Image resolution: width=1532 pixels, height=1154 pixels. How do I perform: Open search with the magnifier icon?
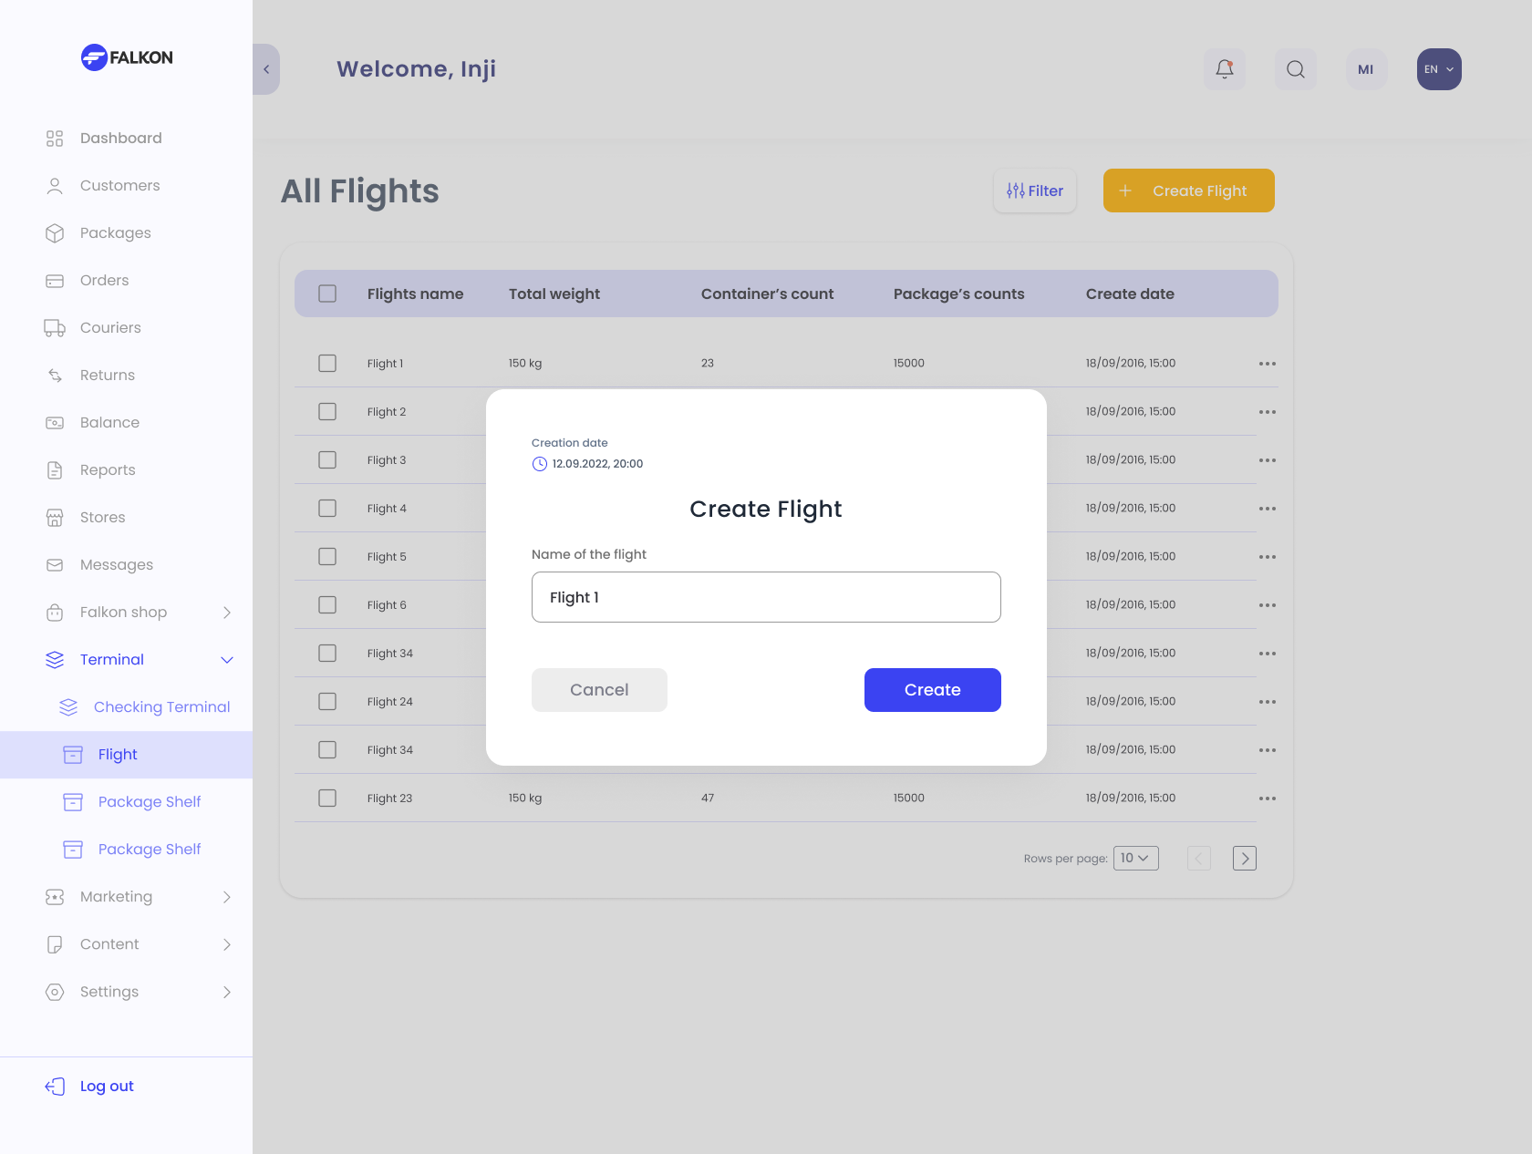click(x=1295, y=69)
